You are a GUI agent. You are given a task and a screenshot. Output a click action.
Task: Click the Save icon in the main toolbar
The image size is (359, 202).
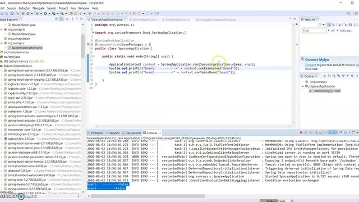(x=2, y=13)
